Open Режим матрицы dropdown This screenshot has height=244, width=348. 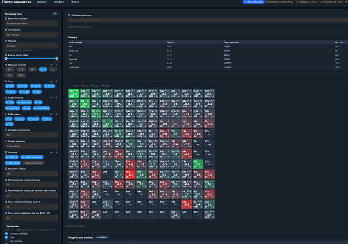click(31, 146)
